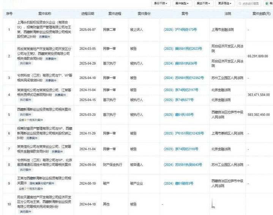The height and width of the screenshot is (215, 273).
Task: Click 上海市崇明区人民法院 court cell
Action: [227, 133]
